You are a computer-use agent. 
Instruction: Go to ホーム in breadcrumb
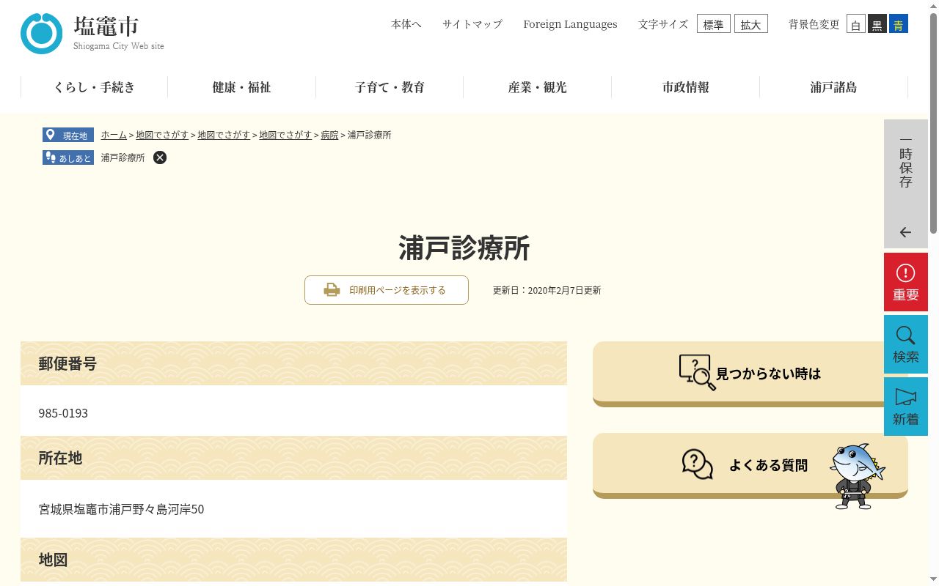point(114,135)
